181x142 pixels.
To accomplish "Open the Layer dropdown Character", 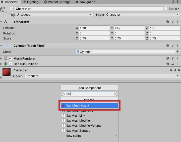I will [x=142, y=15].
